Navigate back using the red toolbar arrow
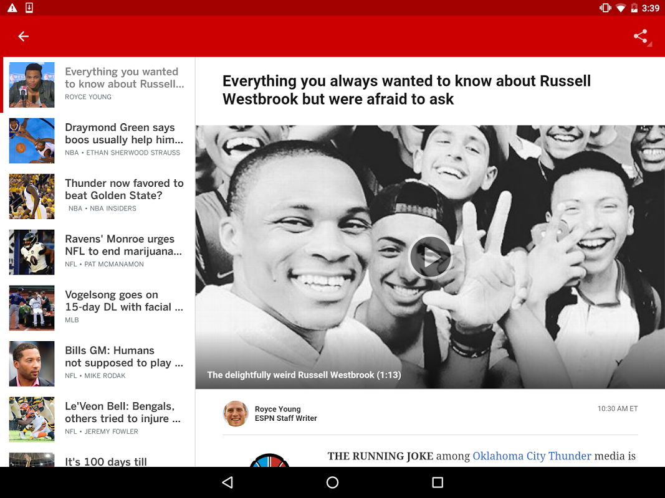 point(23,36)
